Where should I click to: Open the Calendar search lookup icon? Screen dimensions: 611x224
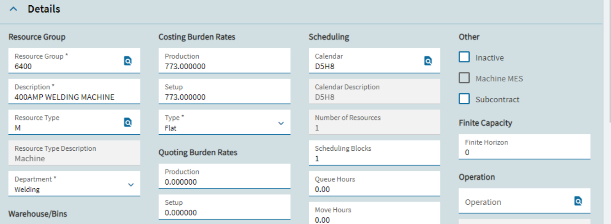tap(428, 61)
